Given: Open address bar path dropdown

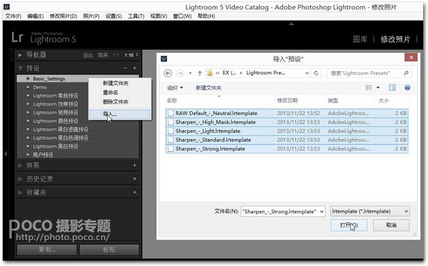Looking at the screenshot, I should pyautogui.click(x=307, y=73).
